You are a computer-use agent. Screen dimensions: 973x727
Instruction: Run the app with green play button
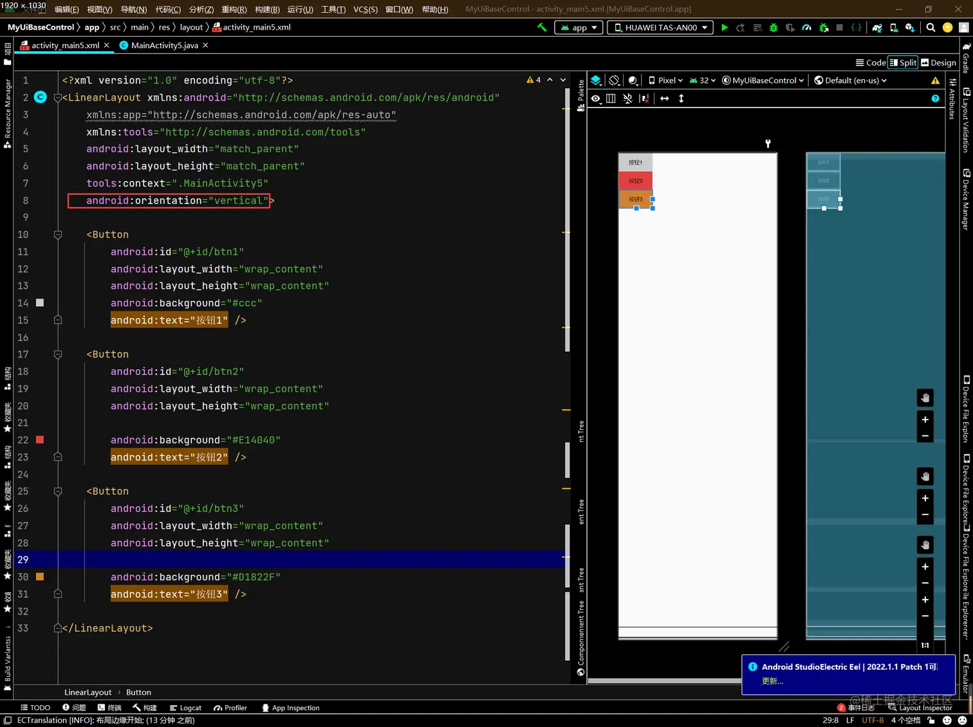pos(725,28)
